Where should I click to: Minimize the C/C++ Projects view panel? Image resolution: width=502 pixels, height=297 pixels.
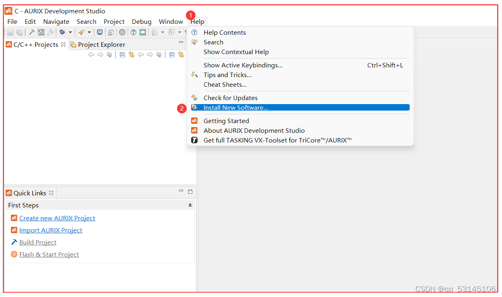(181, 42)
